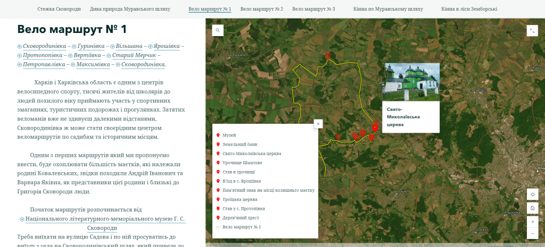Zoom out on the map
545x247 pixels.
point(532,234)
